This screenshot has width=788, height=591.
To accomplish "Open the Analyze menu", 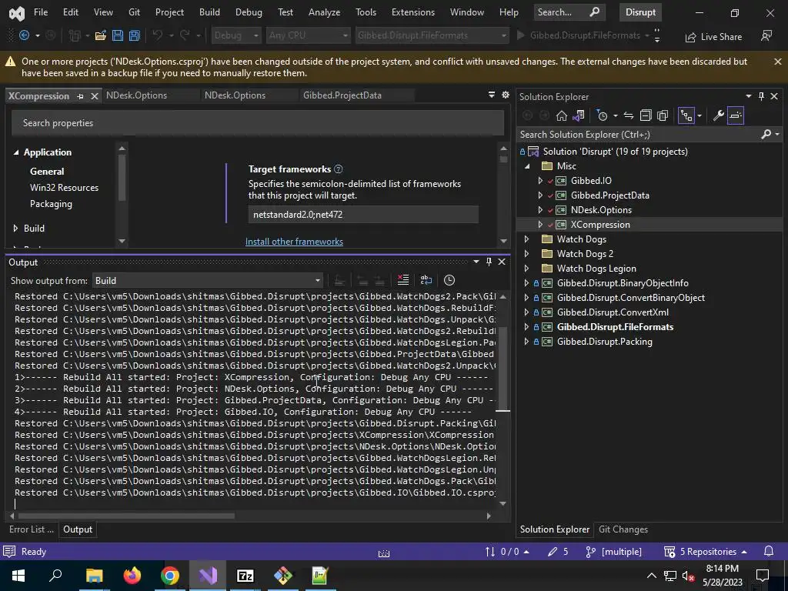I will [x=324, y=12].
